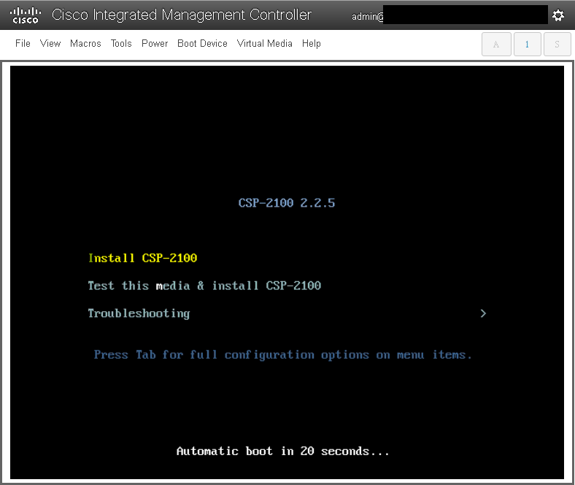Open the Macros menu
Screen dimensions: 575x485
85,43
